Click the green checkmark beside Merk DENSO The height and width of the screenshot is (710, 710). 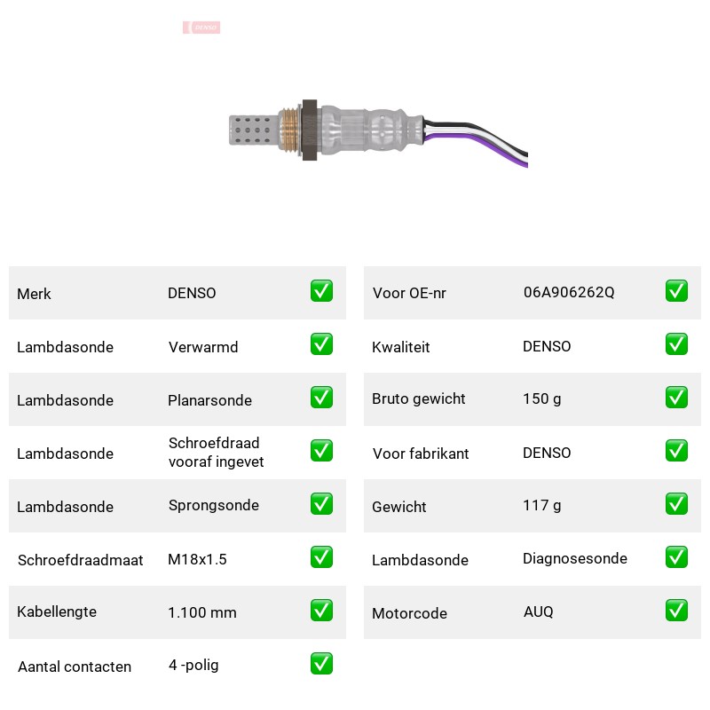pos(321,291)
